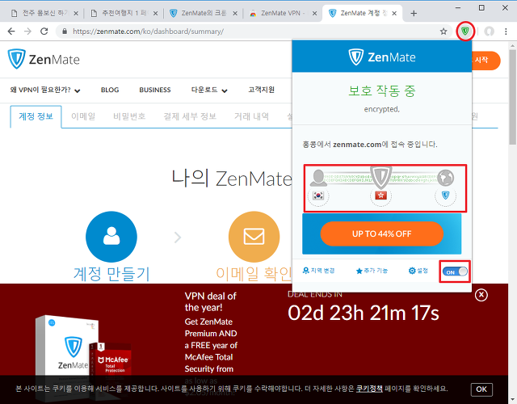The height and width of the screenshot is (404, 517).
Task: Open the BLOG menu item
Action: click(x=110, y=90)
